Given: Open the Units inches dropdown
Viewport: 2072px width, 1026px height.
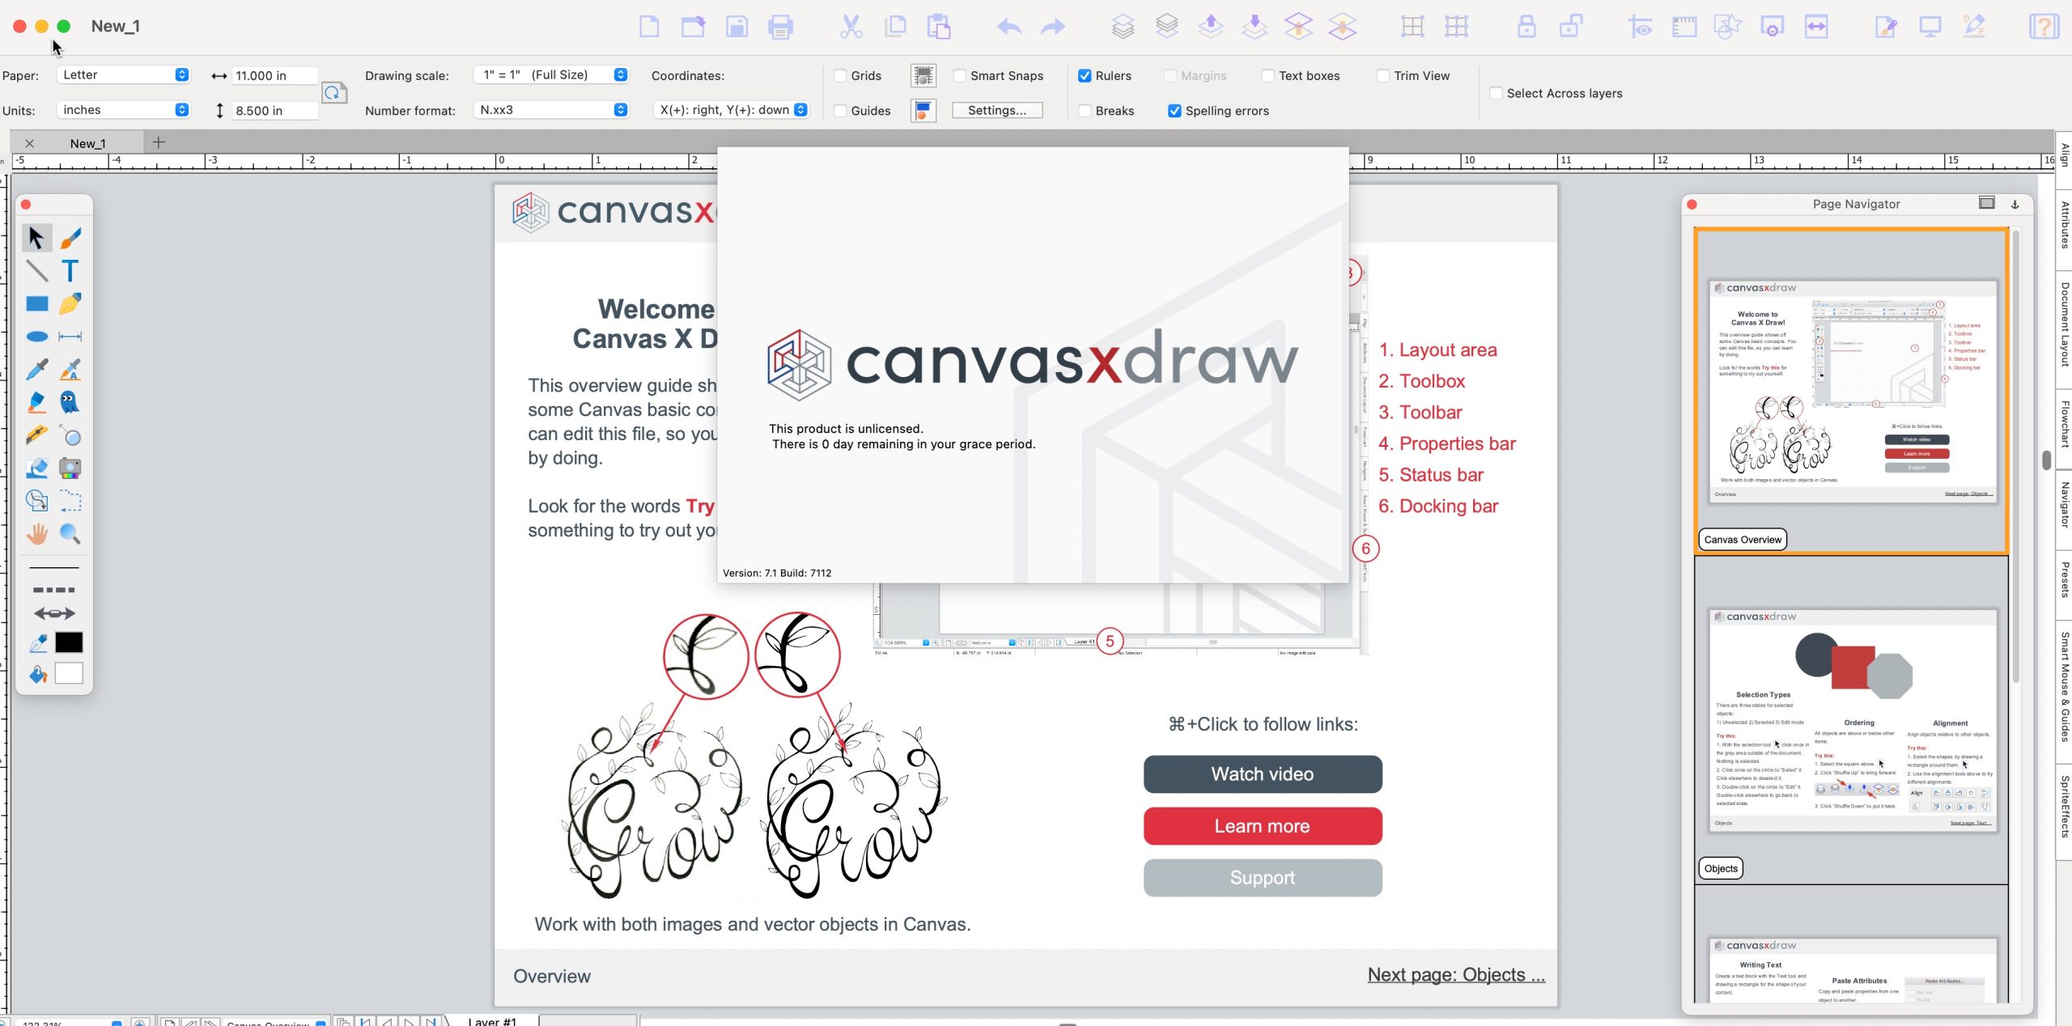Looking at the screenshot, I should point(123,109).
